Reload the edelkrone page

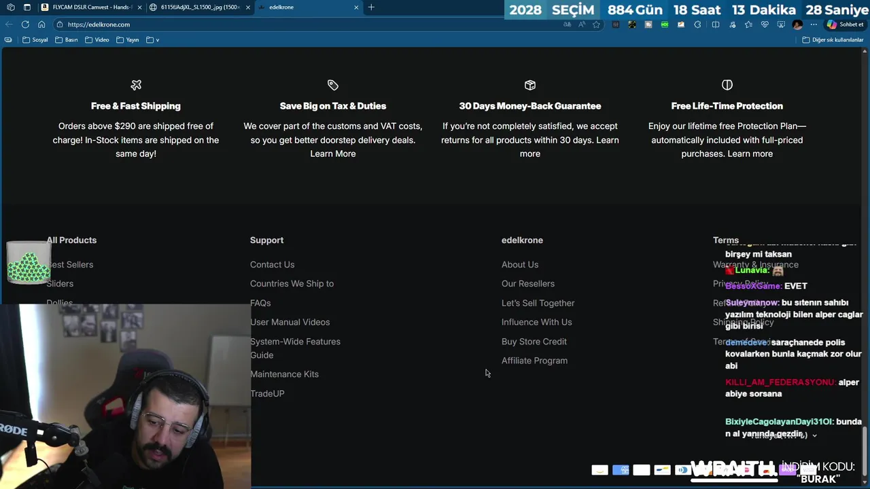[x=25, y=24]
